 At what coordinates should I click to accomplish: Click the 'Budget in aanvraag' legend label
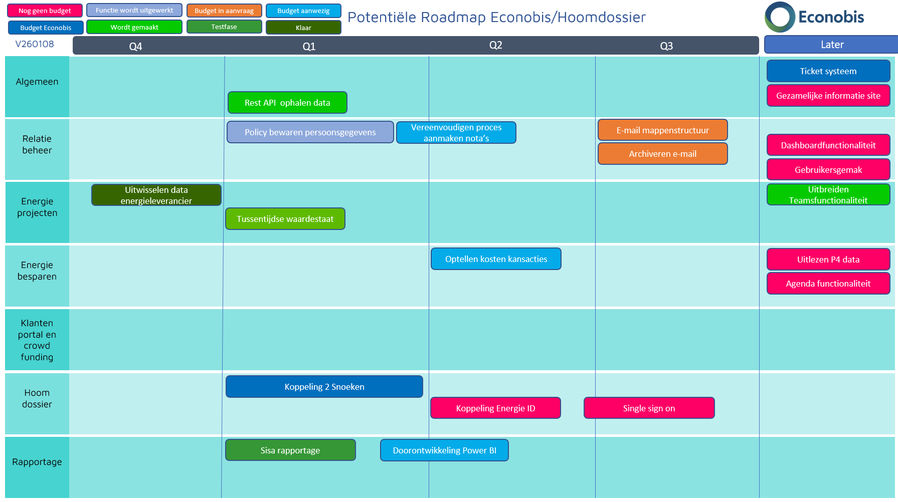224,11
